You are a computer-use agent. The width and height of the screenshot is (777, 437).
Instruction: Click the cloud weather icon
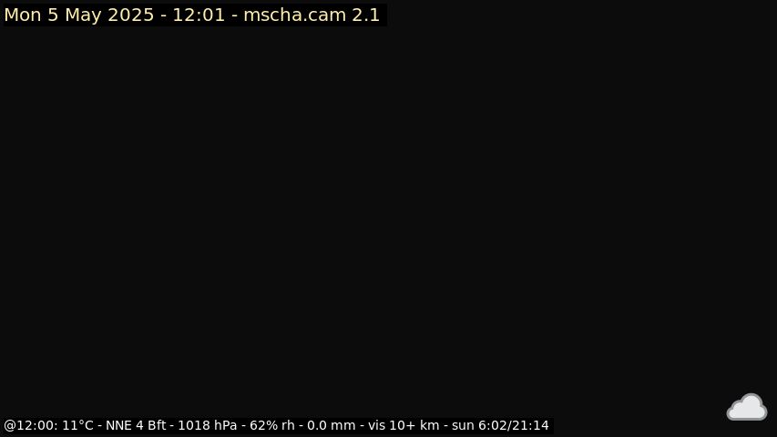(747, 407)
